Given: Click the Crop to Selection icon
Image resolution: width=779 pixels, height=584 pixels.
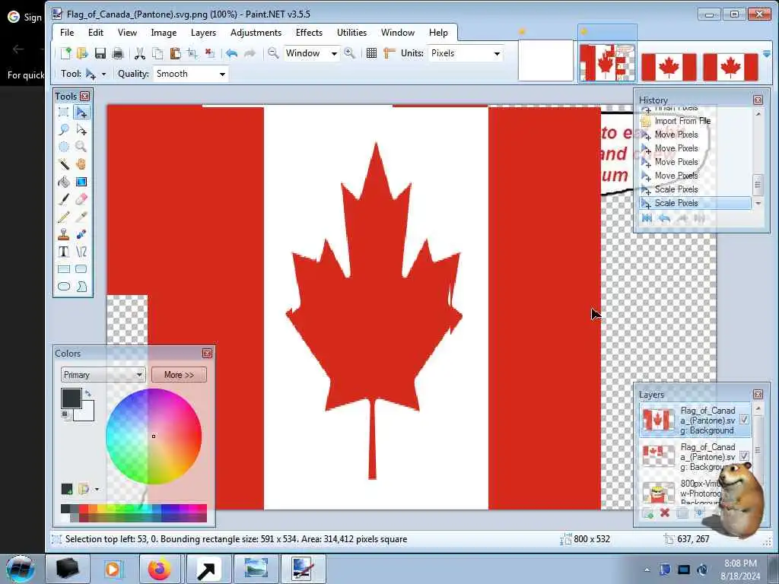Looking at the screenshot, I should 192,53.
